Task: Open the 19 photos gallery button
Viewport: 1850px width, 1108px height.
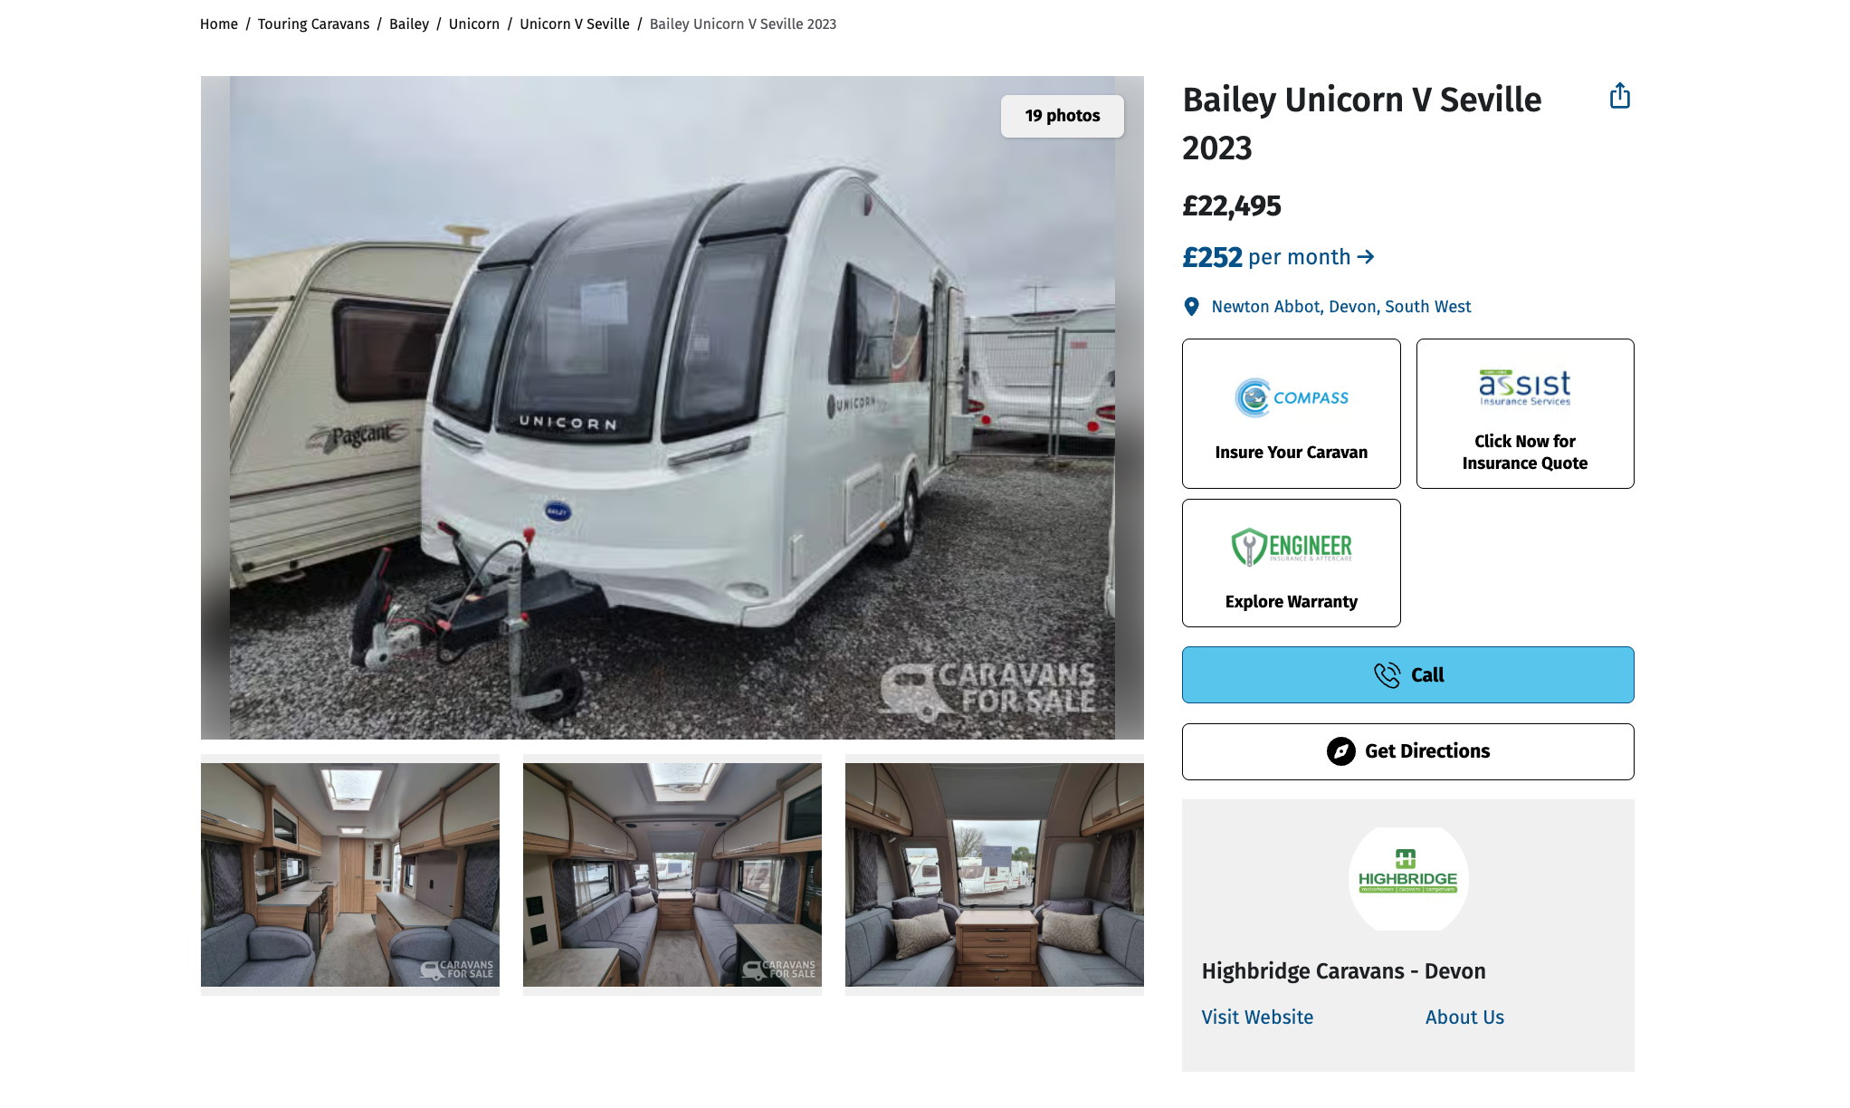Action: click(1063, 116)
